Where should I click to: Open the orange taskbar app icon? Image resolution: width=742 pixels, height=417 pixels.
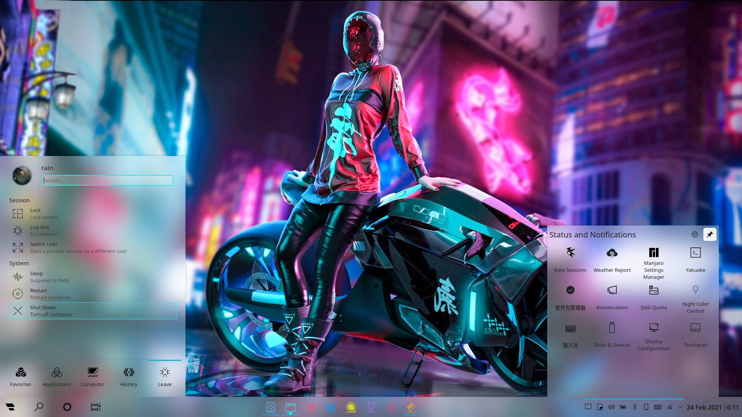tap(411, 407)
